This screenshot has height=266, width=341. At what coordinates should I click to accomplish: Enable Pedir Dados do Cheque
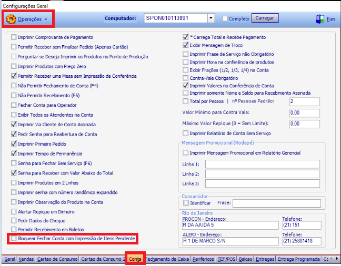point(14,221)
